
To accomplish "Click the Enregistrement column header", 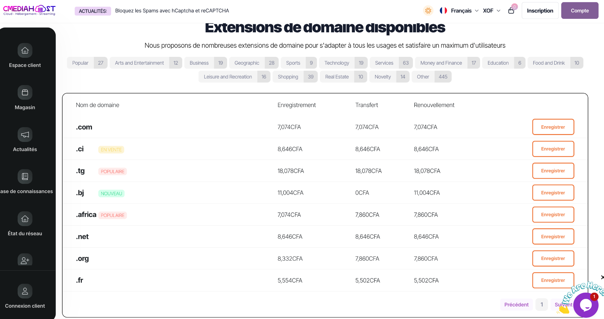I will (297, 105).
